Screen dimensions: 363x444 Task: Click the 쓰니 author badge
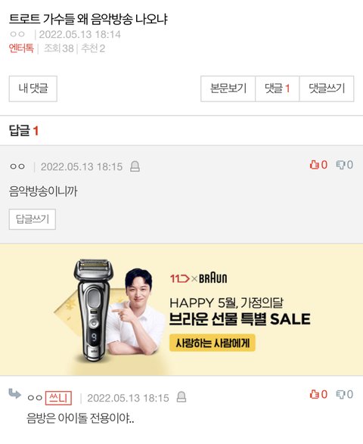tap(58, 398)
